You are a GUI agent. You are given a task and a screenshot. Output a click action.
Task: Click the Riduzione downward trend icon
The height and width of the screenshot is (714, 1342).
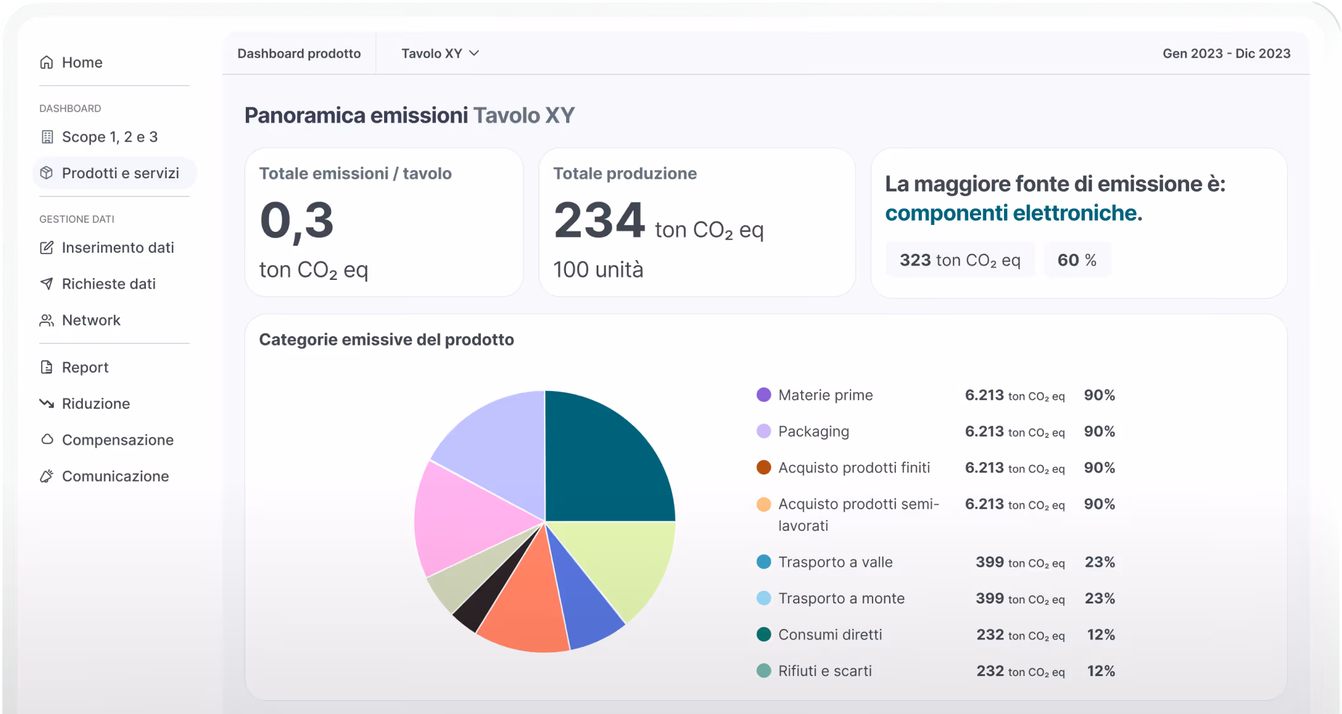pos(47,403)
